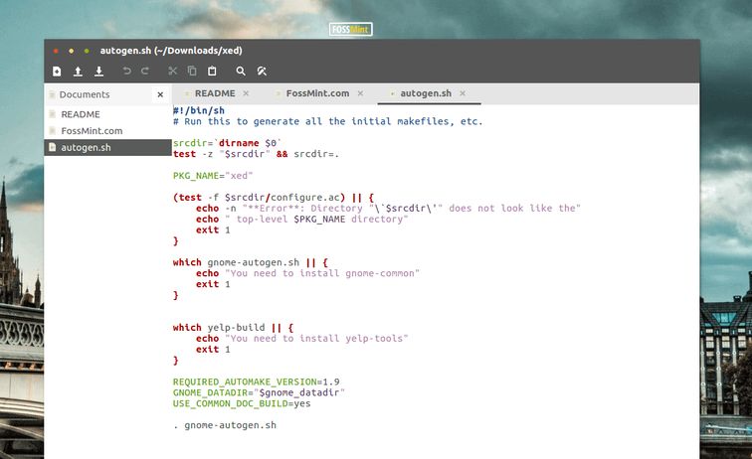This screenshot has width=752, height=459.
Task: Close the Documents side panel
Action: coord(160,94)
